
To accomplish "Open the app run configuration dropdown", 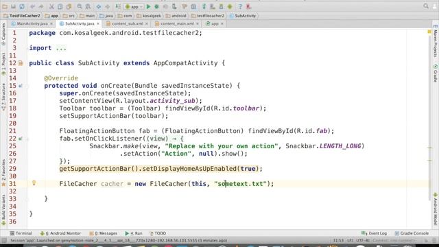I will click(134, 6).
